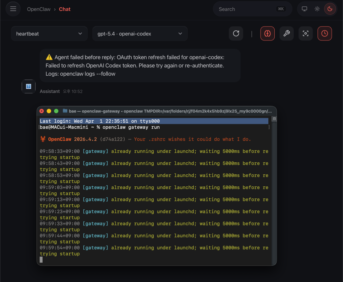Click inside the Search field
This screenshot has width=343, height=282.
point(245,9)
